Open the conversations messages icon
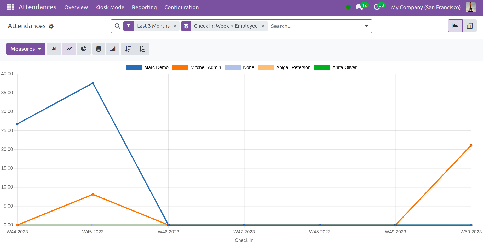The image size is (483, 245). pos(359,7)
